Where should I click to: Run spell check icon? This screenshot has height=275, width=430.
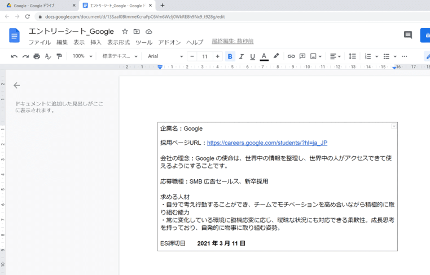[48, 56]
